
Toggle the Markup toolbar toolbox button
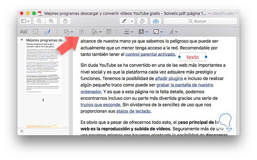156,21
